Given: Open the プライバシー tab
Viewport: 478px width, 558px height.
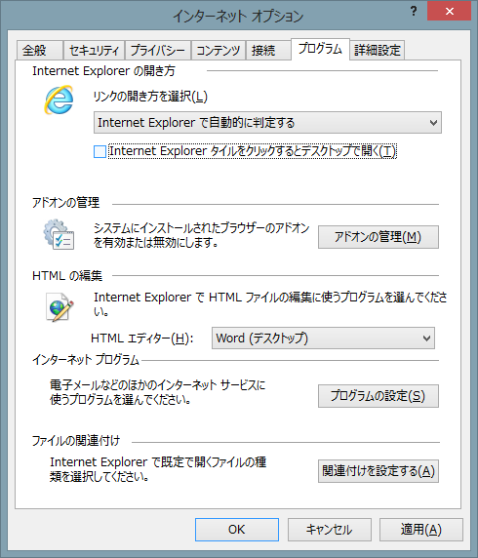Looking at the screenshot, I should point(158,50).
